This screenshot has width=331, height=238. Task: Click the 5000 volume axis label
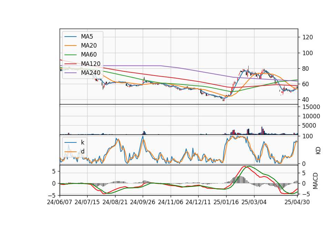pyautogui.click(x=309, y=126)
